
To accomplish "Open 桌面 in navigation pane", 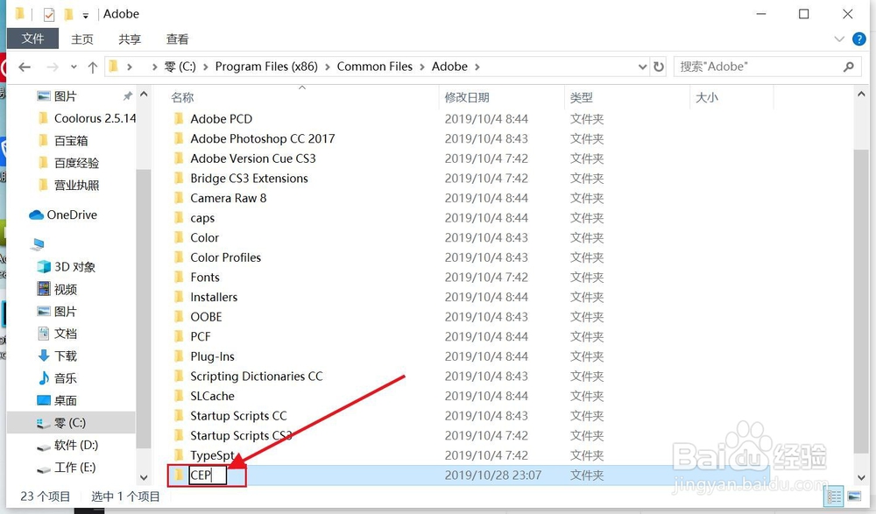I will (66, 401).
